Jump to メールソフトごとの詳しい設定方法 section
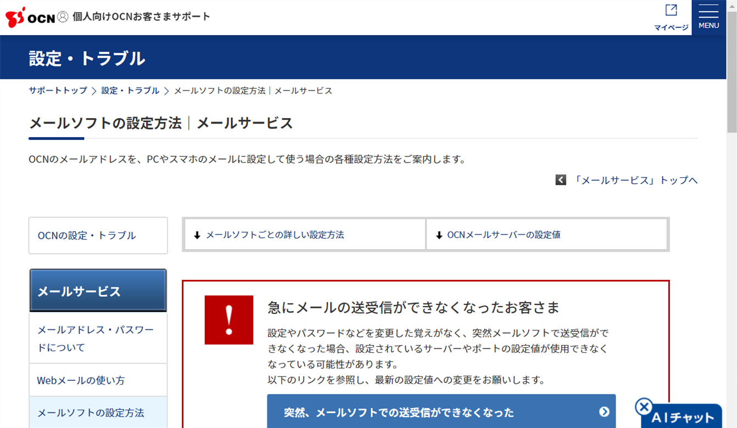This screenshot has width=738, height=428. click(305, 235)
